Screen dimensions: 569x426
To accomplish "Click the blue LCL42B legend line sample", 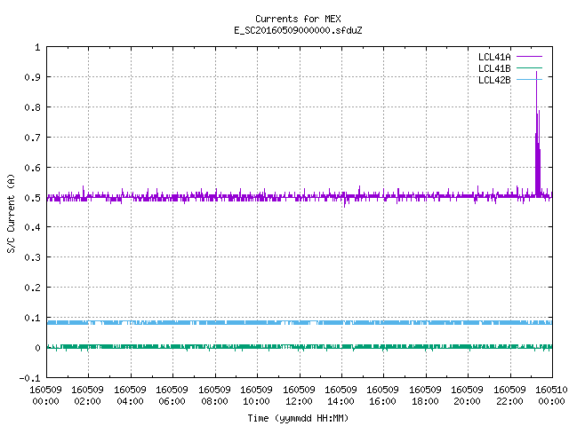I will coord(529,79).
